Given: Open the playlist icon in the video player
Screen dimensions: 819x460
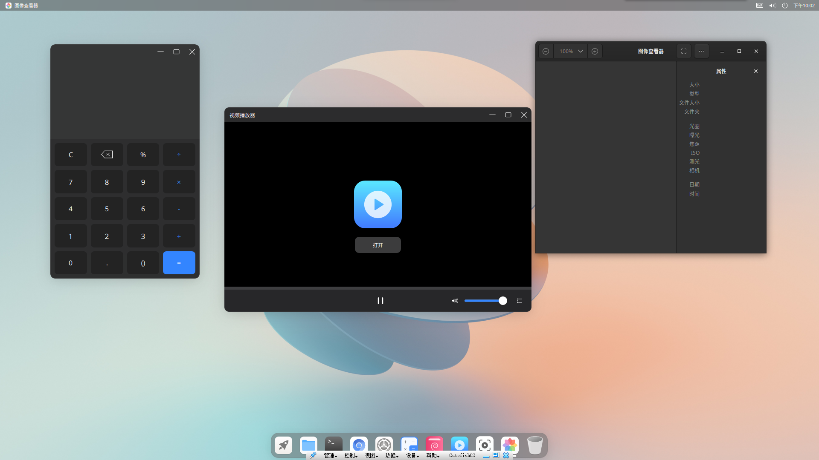Looking at the screenshot, I should click(520, 301).
